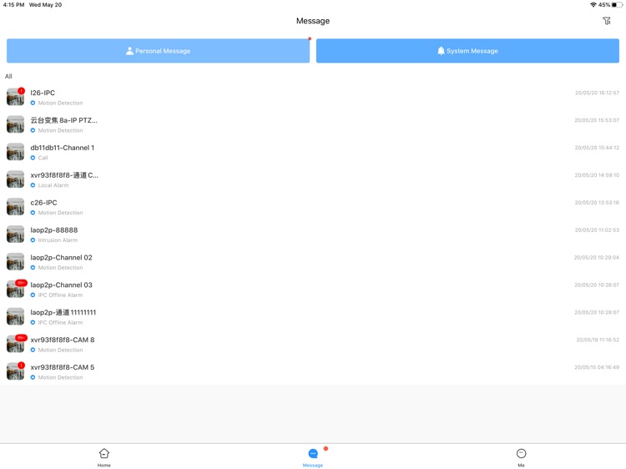Click IPC Offline Alarm under laop2p-Channel 03
This screenshot has width=626, height=469.
60,295
